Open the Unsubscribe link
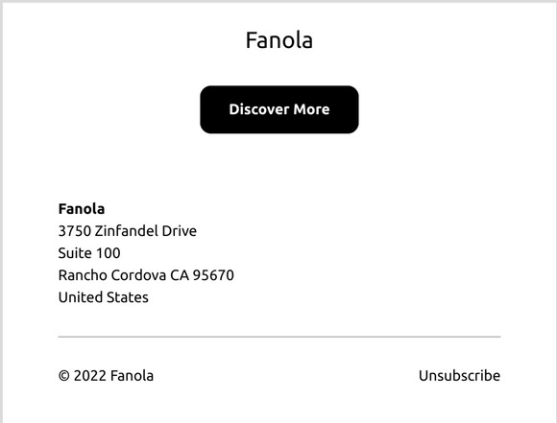The height and width of the screenshot is (423, 557). tap(459, 375)
